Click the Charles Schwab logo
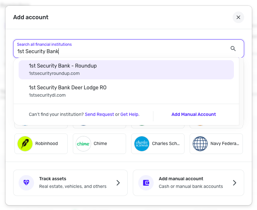The height and width of the screenshot is (210, 257). 142,144
